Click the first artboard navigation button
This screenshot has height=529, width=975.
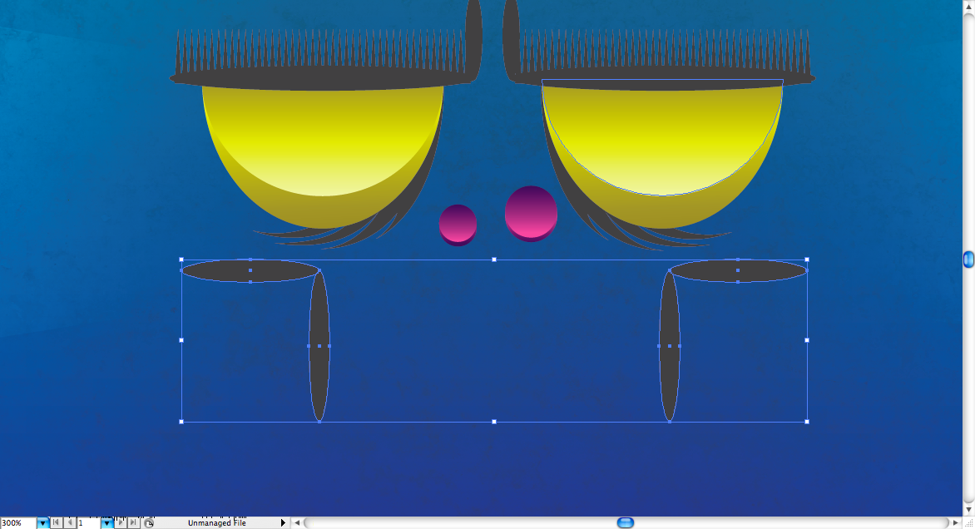pos(56,523)
